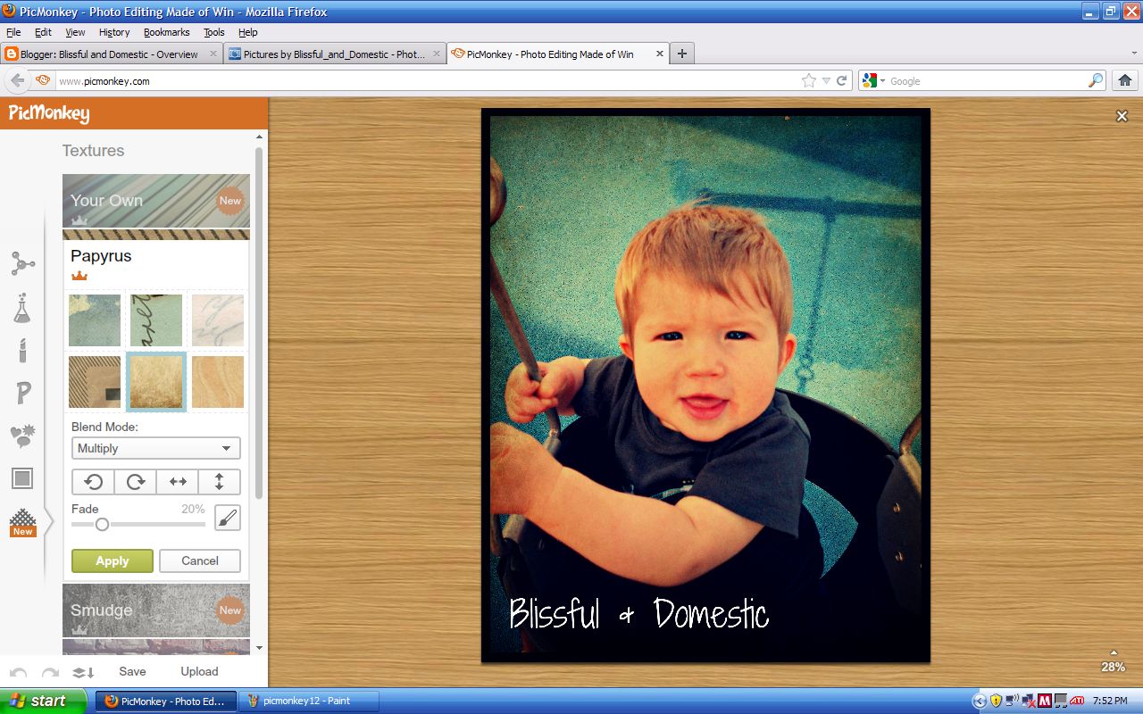
Task: Select the pale white Papyrus thumbnail
Action: point(218,320)
